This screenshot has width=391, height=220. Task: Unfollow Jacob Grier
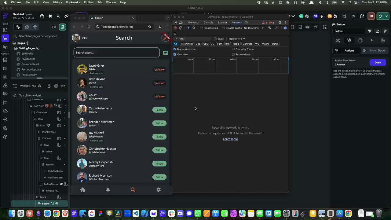tap(159, 70)
